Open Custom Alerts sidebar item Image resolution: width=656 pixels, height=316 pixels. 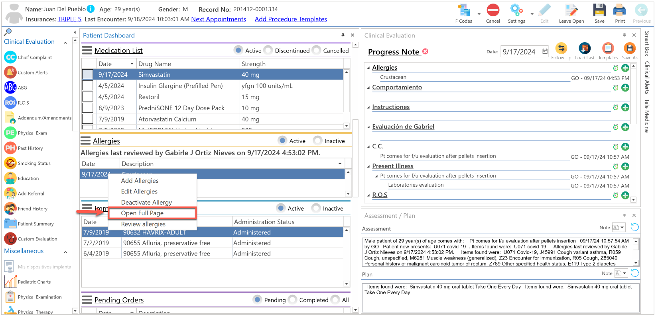26,72
